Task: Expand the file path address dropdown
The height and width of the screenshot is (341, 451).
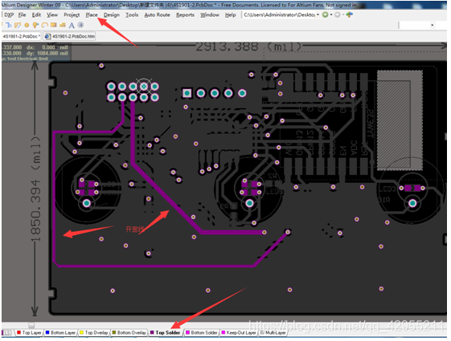Action: point(318,14)
